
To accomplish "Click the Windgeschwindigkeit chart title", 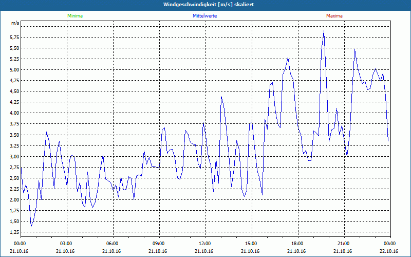I will pos(209,5).
